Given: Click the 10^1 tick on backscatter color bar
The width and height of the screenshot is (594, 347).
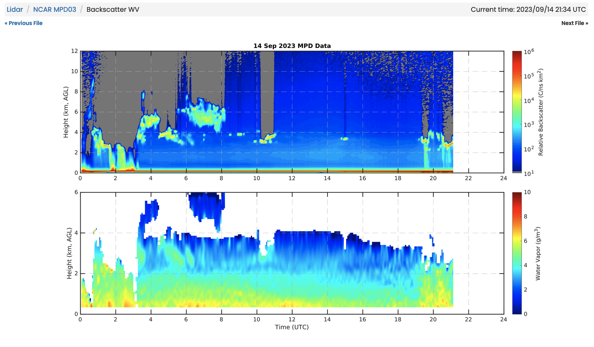Looking at the screenshot, I should [x=528, y=173].
